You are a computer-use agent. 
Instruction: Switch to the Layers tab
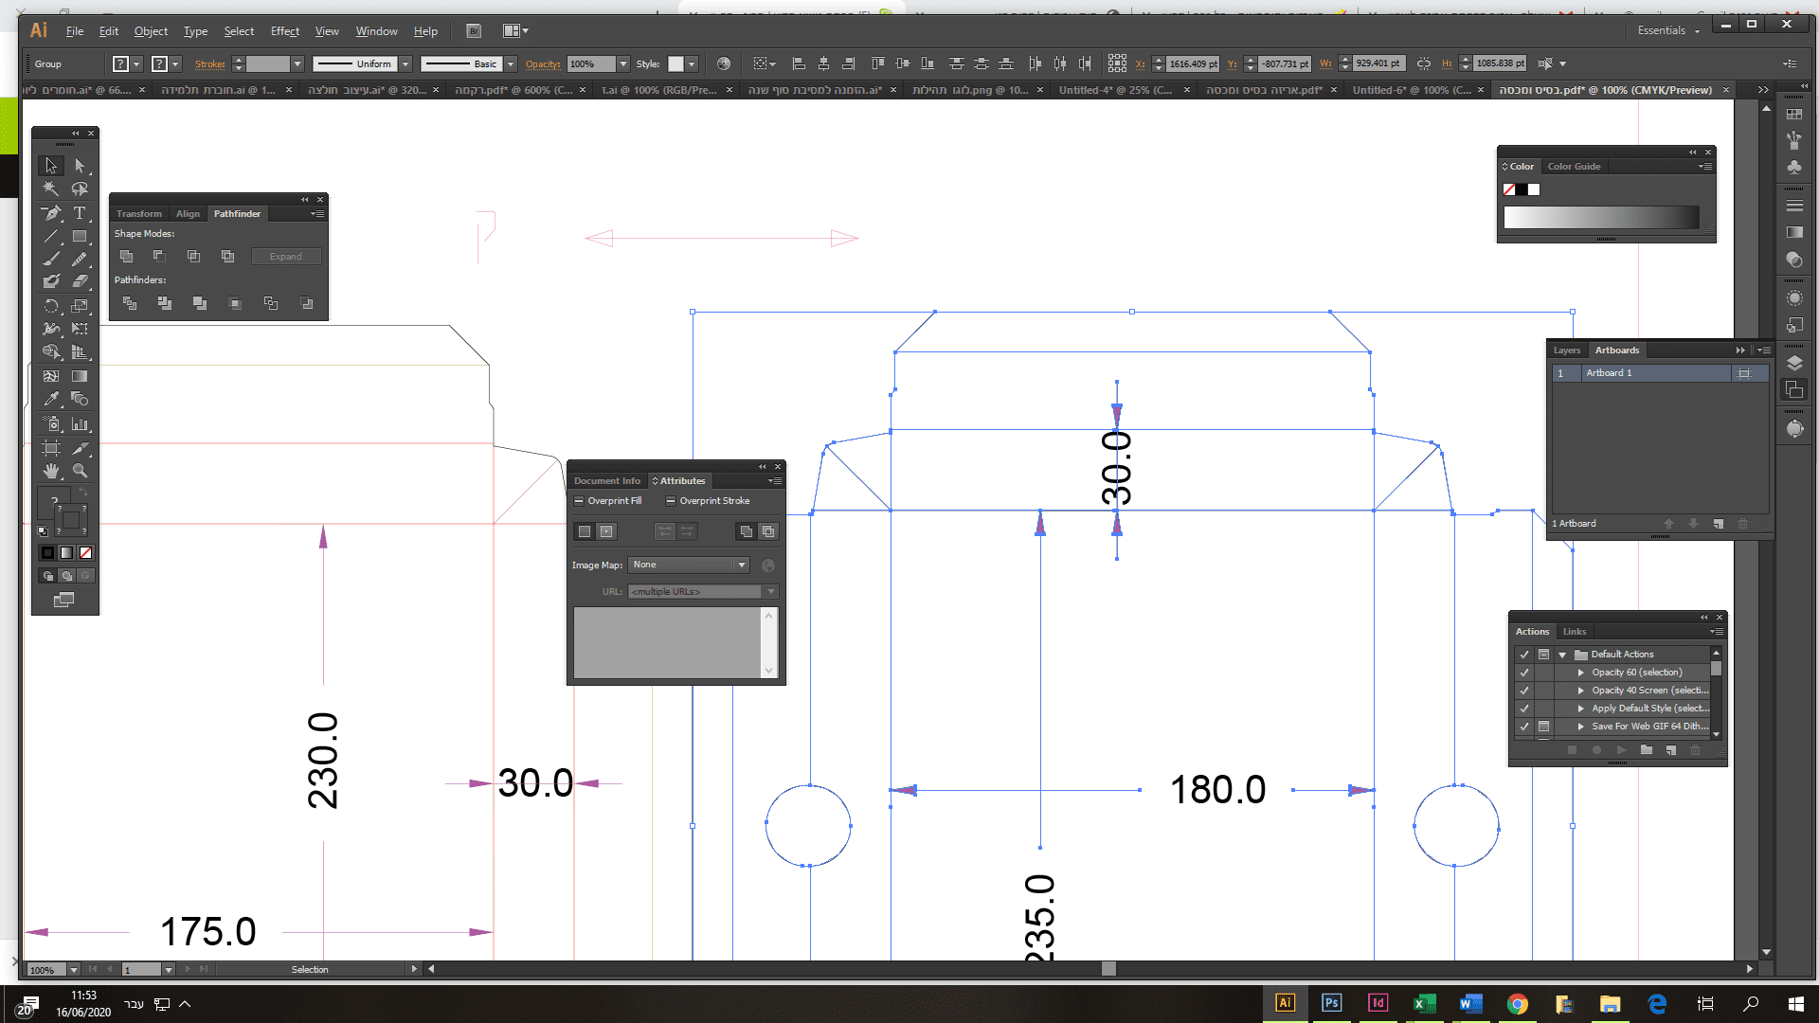1566,350
